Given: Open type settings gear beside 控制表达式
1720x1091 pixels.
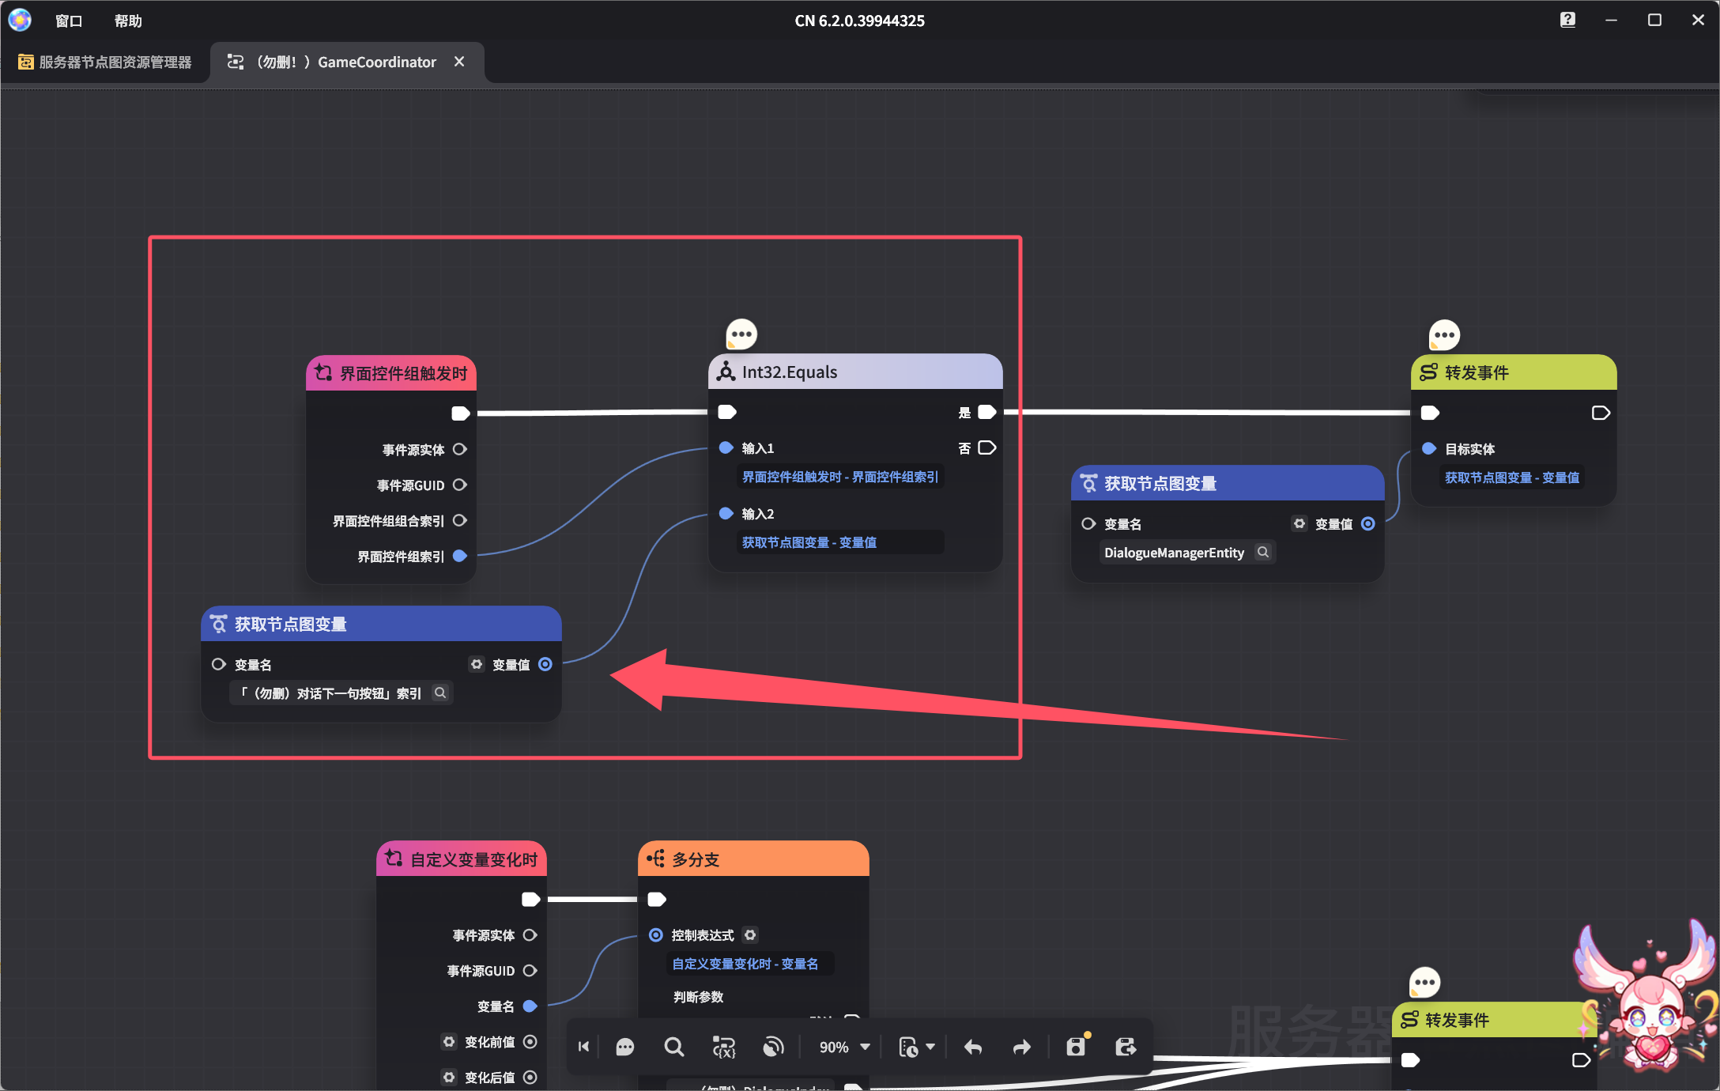Looking at the screenshot, I should (x=750, y=935).
